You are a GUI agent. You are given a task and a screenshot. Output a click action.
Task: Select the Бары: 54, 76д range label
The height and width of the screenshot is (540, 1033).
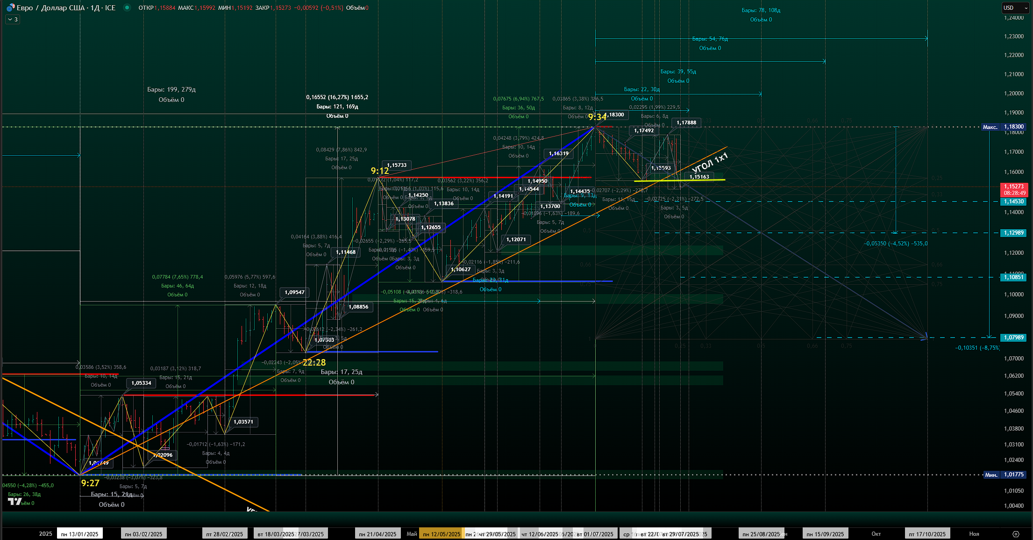pyautogui.click(x=710, y=39)
